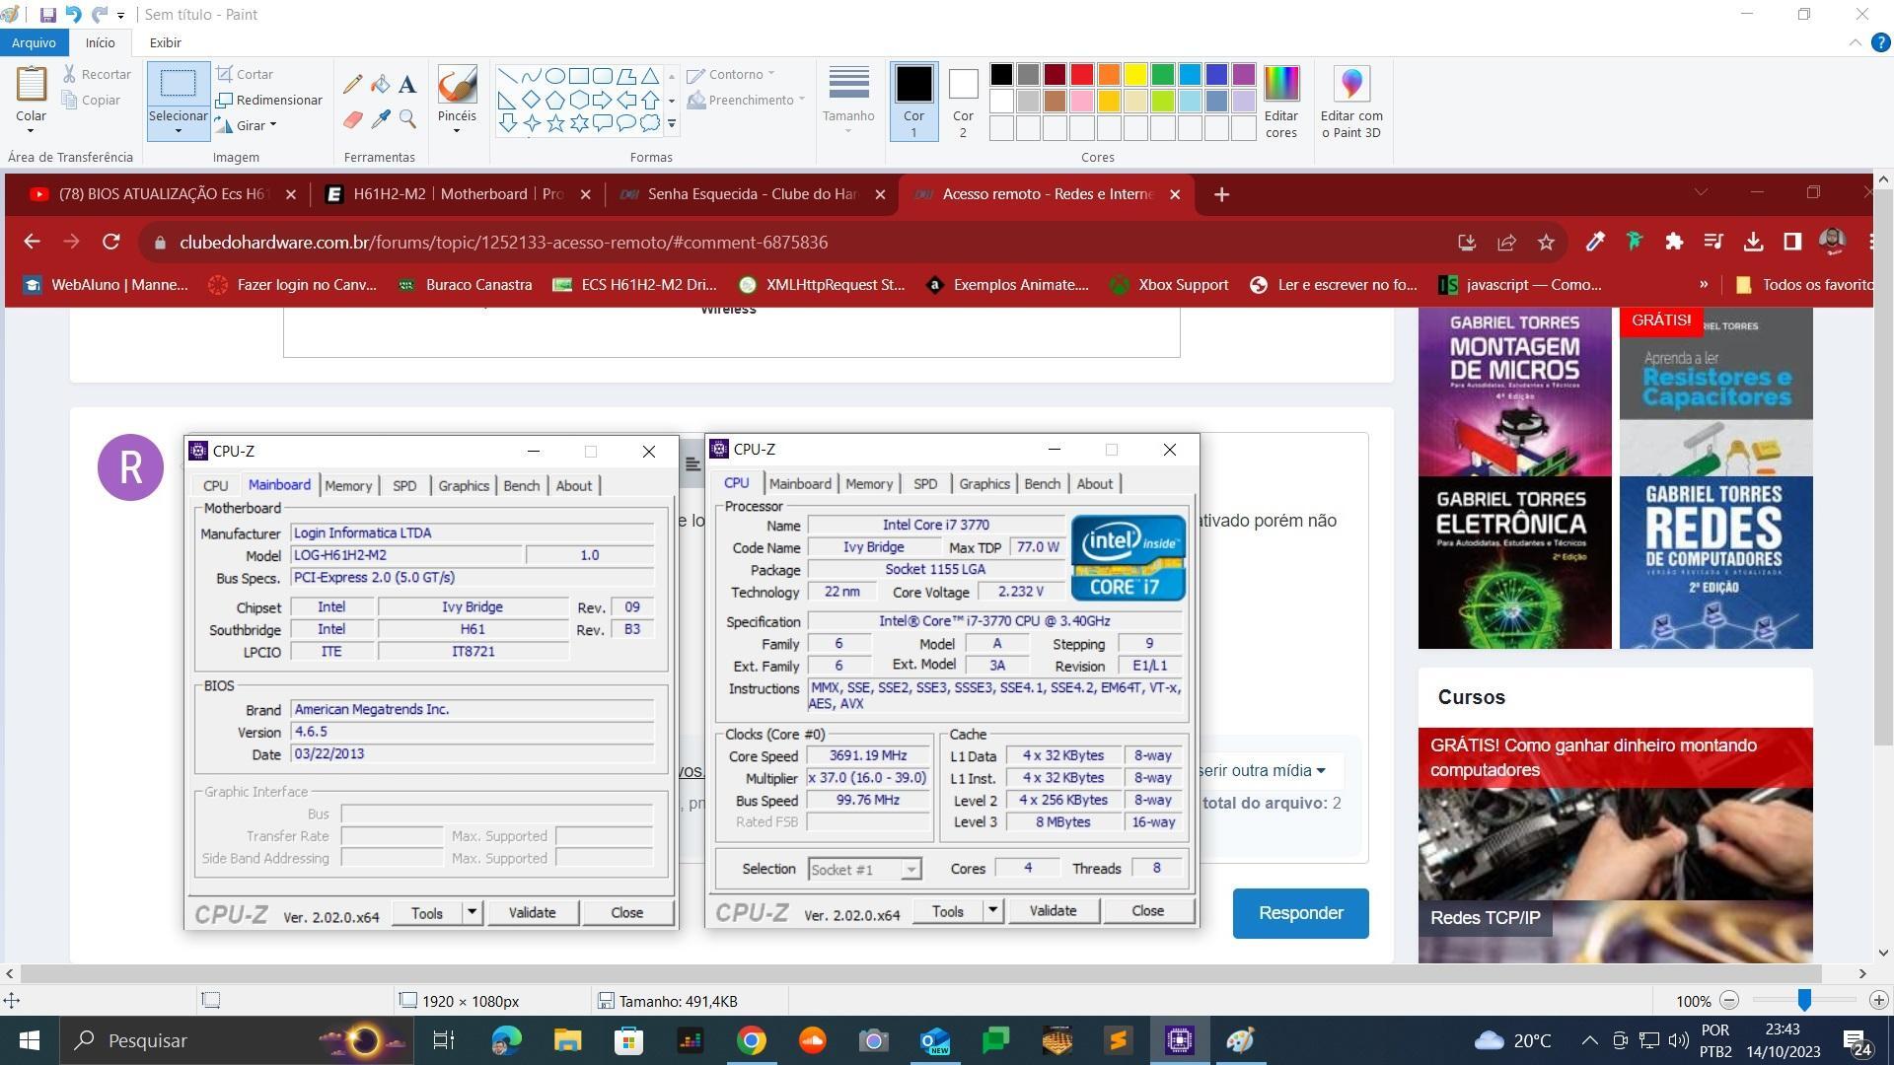Screen dimensions: 1894x1065
Task: Click Cortar (crop) in Imagem group
Action: (245, 74)
